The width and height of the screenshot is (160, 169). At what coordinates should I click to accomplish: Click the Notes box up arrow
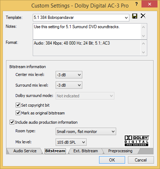pos(144,27)
